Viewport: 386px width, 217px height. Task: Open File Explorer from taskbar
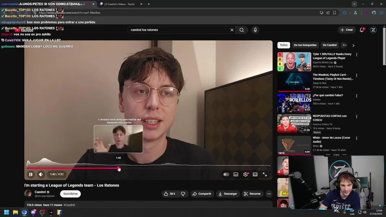click(x=15, y=212)
